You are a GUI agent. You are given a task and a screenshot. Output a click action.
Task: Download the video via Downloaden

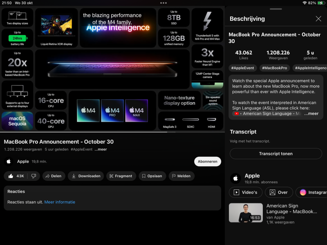click(x=86, y=176)
